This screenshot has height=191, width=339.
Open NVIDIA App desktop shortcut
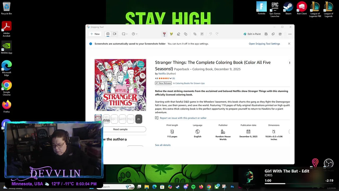pos(6,48)
